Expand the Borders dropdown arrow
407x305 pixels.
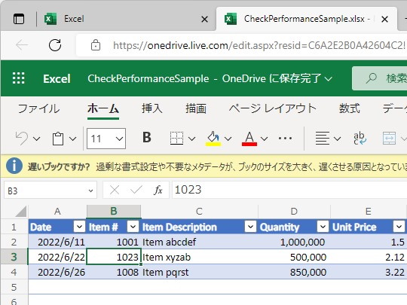[x=192, y=139]
